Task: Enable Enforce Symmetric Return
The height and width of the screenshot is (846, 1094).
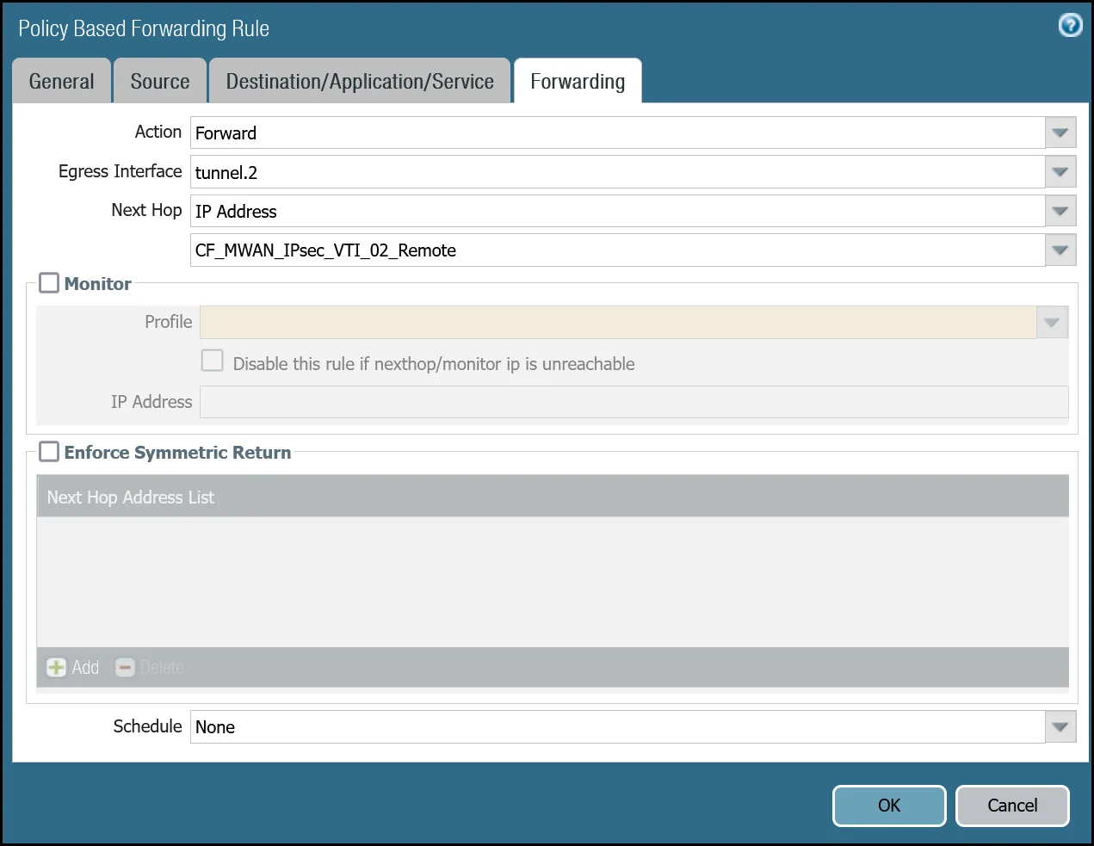Action: (49, 452)
